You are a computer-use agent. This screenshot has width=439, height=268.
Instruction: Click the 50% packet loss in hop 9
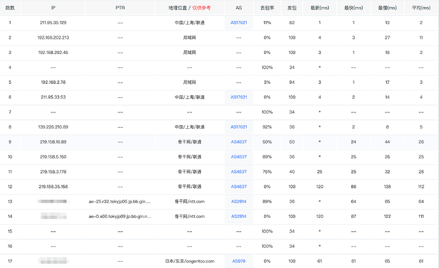(267, 142)
